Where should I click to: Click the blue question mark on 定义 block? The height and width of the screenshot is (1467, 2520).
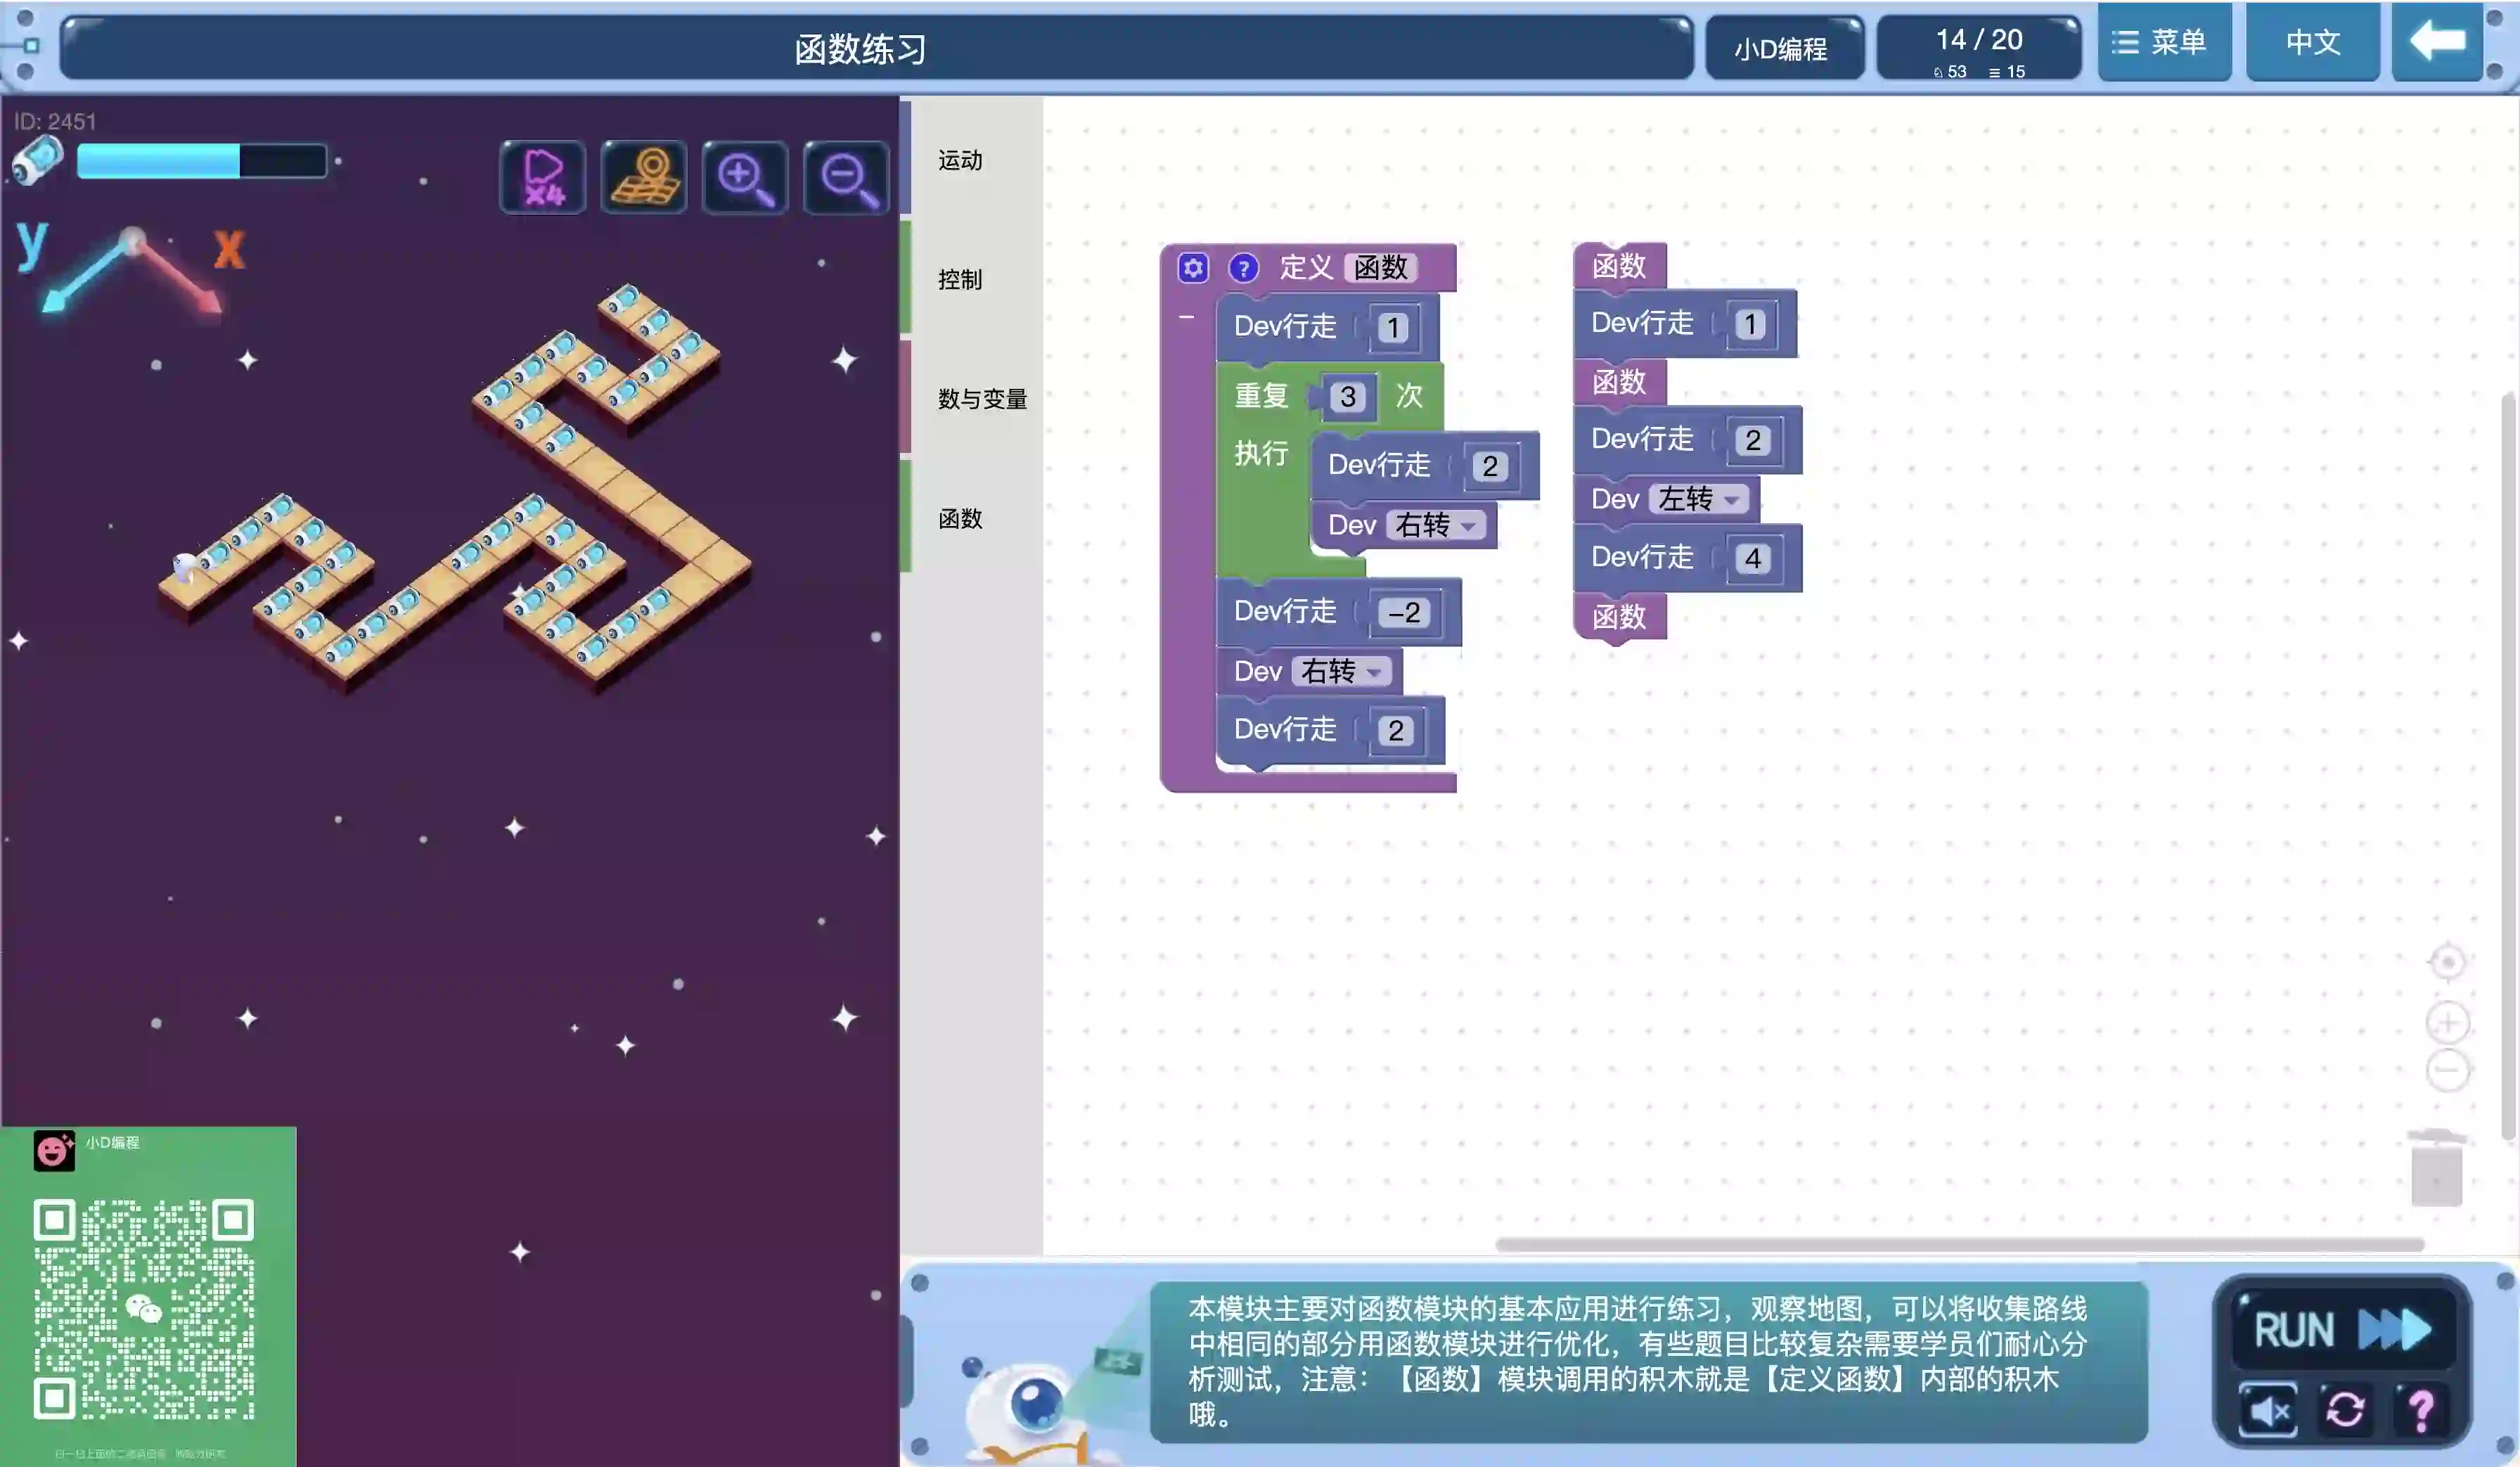1243,268
